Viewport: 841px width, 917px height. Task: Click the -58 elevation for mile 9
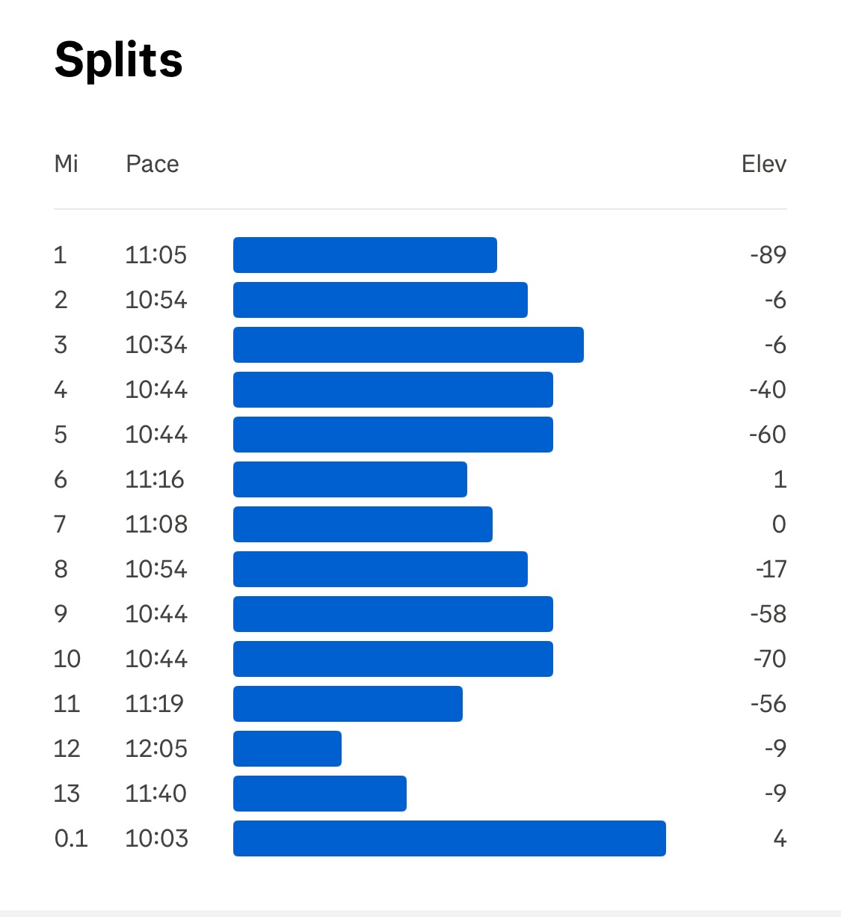(768, 614)
